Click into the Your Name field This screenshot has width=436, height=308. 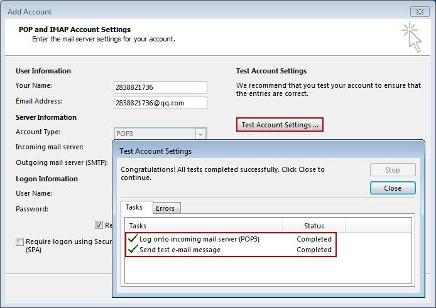pos(160,87)
